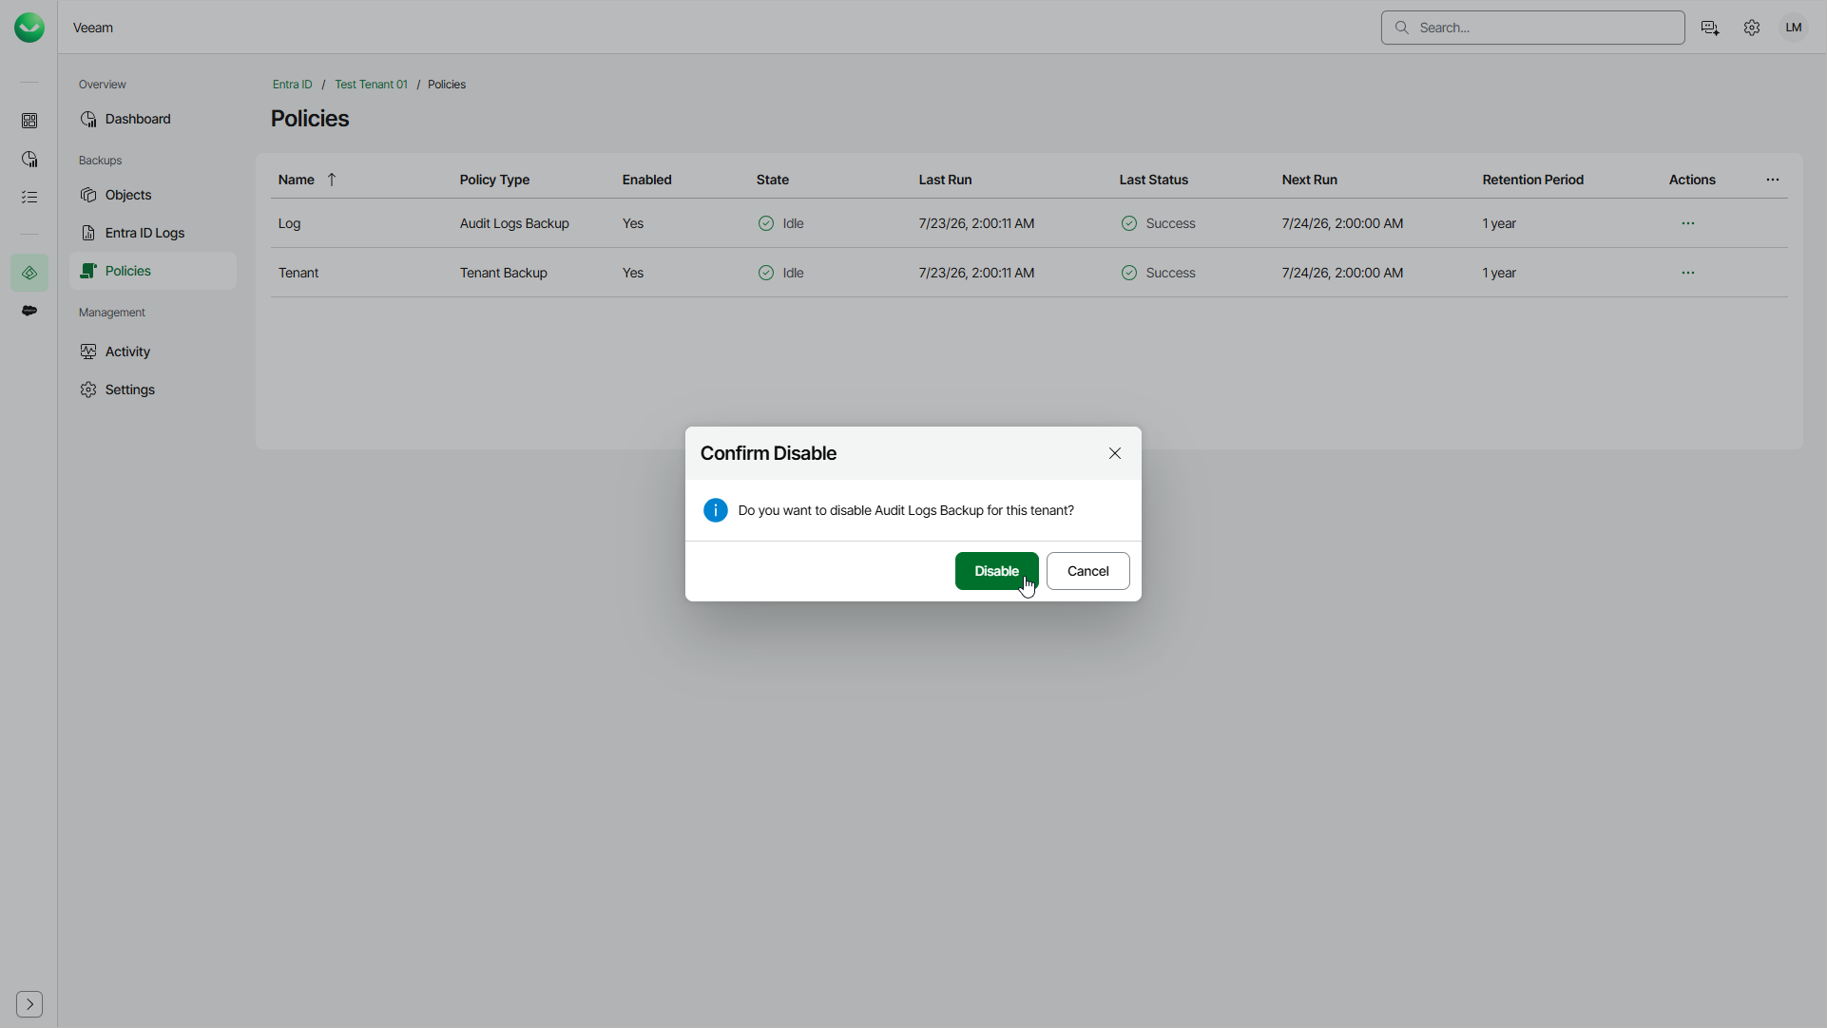The height and width of the screenshot is (1028, 1827).
Task: Open Entra ID Logs sidebar item
Action: tap(153, 233)
